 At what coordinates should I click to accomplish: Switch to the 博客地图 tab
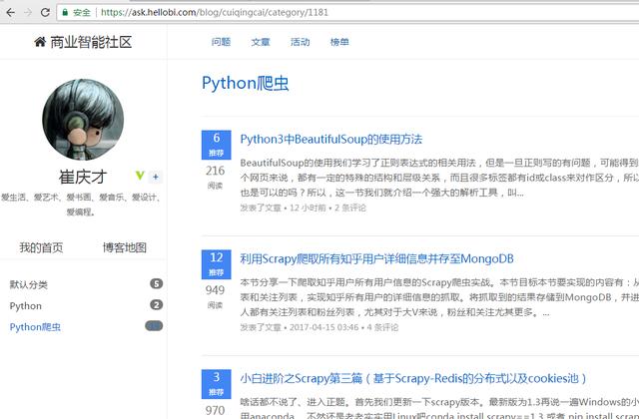tap(124, 247)
